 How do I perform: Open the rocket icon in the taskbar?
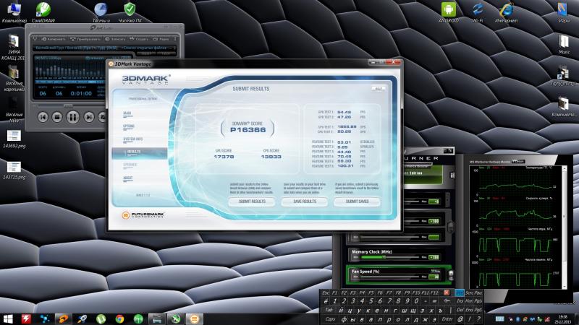(82, 318)
